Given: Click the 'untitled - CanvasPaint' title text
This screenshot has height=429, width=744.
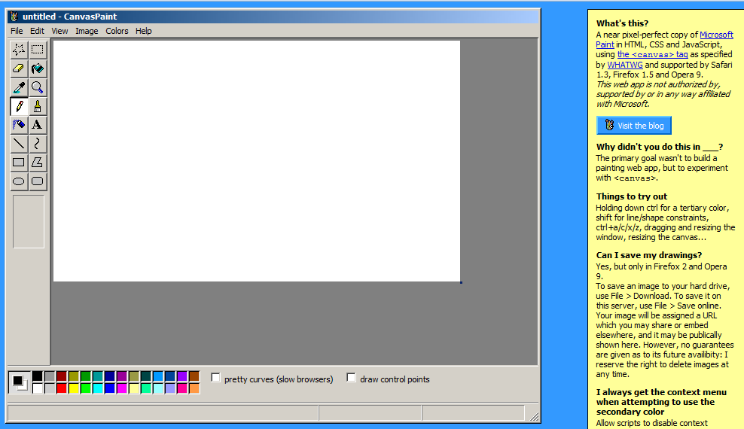Looking at the screenshot, I should [x=70, y=17].
